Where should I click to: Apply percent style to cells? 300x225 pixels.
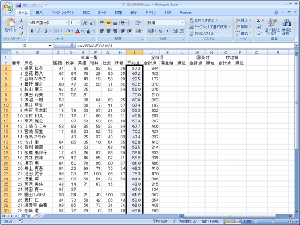tap(161, 31)
